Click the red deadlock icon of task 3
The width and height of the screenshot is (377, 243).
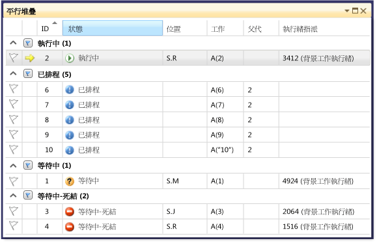click(70, 212)
